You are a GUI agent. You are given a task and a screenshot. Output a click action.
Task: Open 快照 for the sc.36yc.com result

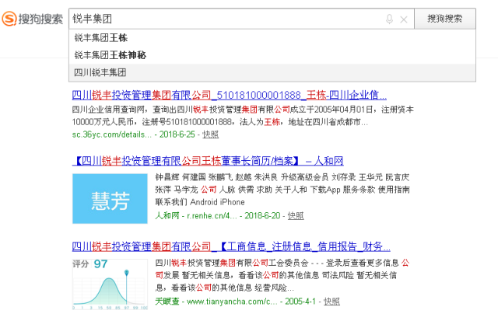(x=211, y=134)
